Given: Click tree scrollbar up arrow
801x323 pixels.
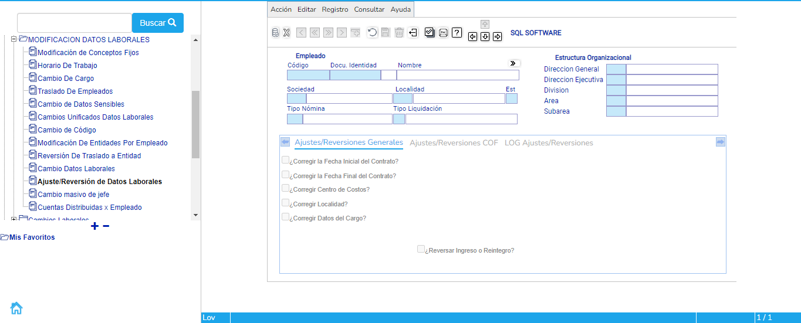Looking at the screenshot, I should tap(196, 40).
